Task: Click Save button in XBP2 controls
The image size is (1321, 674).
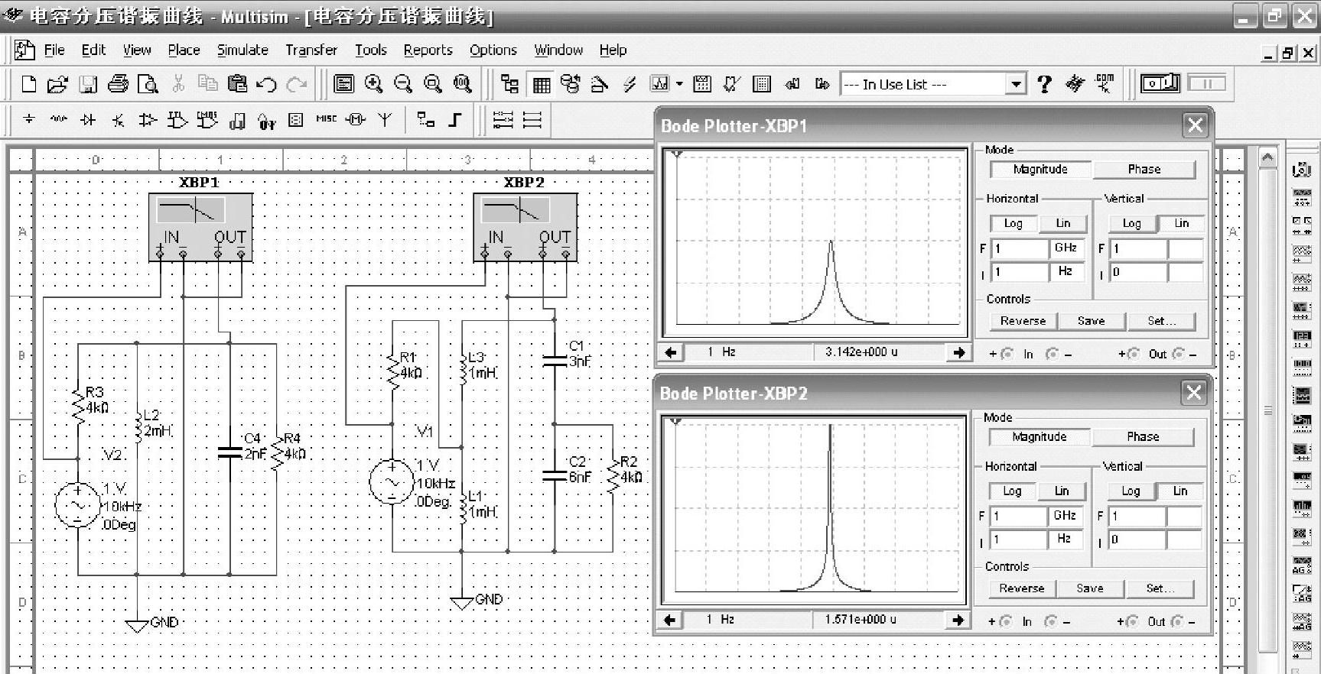Action: [x=1089, y=588]
